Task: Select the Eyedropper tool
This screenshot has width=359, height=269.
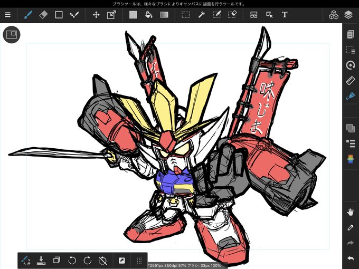Action: 351,228
